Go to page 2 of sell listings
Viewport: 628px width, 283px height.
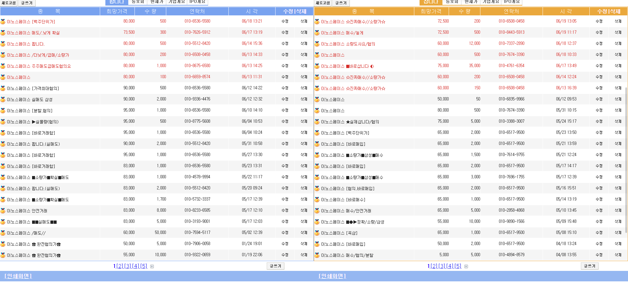[x=120, y=266]
